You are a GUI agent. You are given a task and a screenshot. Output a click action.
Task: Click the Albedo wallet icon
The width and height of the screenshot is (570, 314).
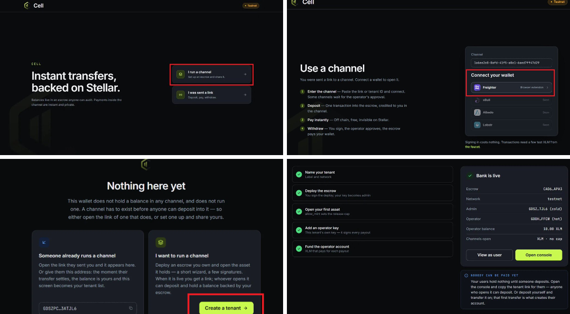tap(477, 112)
